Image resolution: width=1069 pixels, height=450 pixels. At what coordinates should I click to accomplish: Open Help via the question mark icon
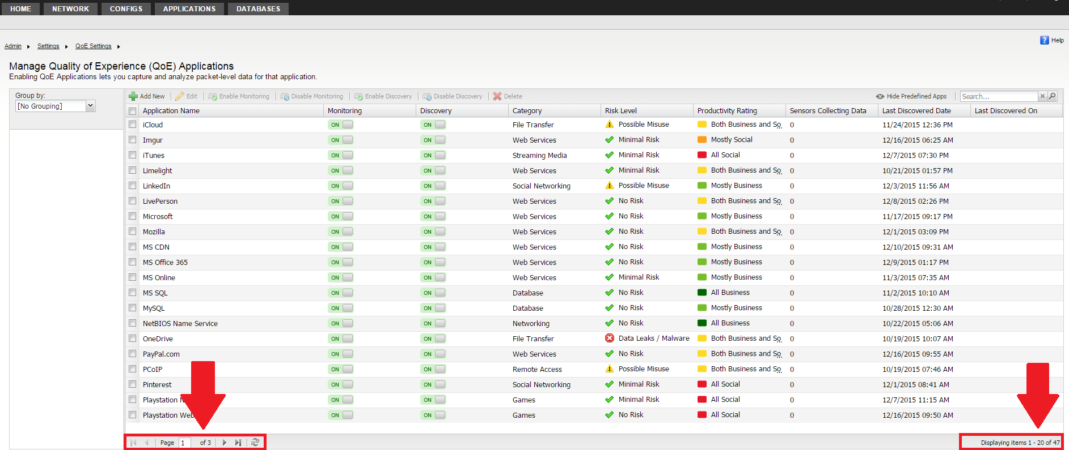(x=1045, y=40)
